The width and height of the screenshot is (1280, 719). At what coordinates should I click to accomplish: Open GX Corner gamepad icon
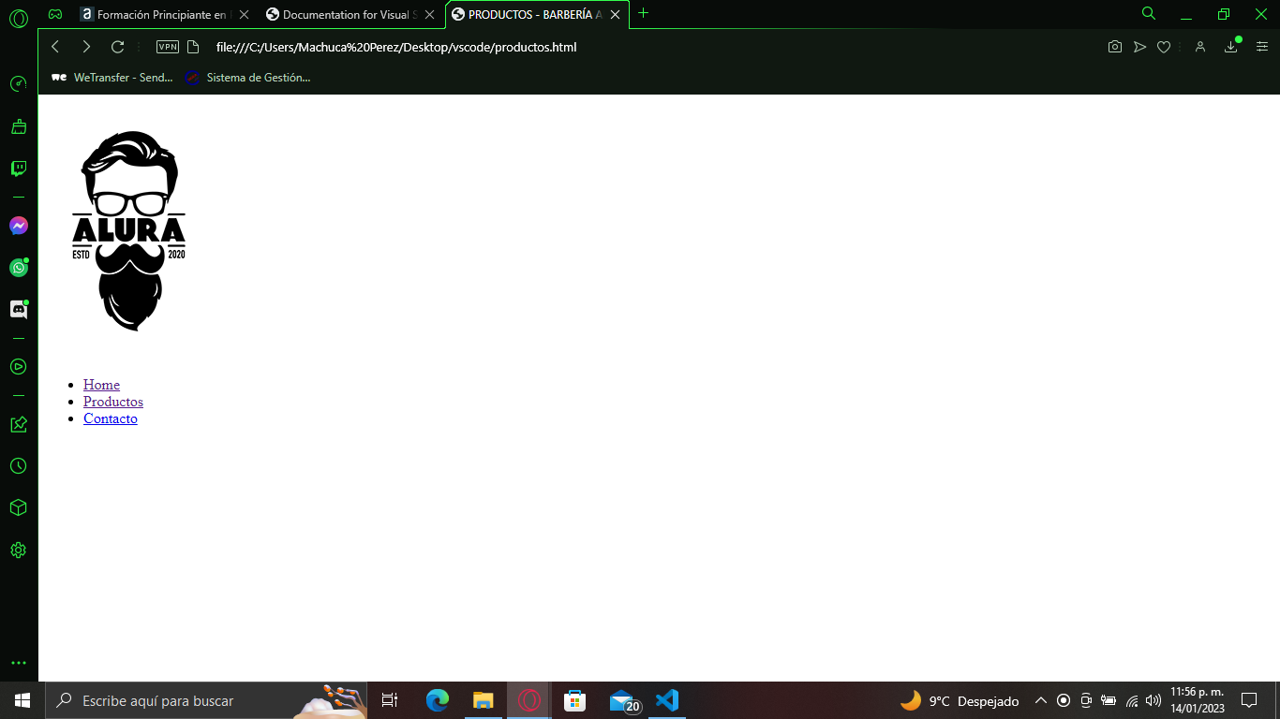[56, 14]
